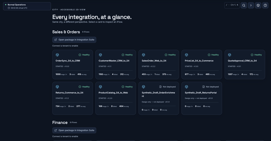Screen dimensions: 271x141
Task: Click the 8 iFlows count beside Finance
Action: [73, 122]
